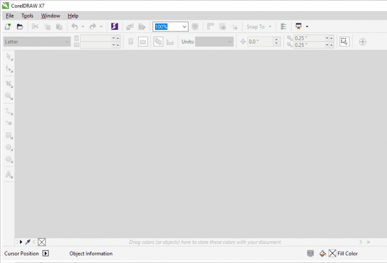Click palette scroll right chevron

(x=361, y=242)
